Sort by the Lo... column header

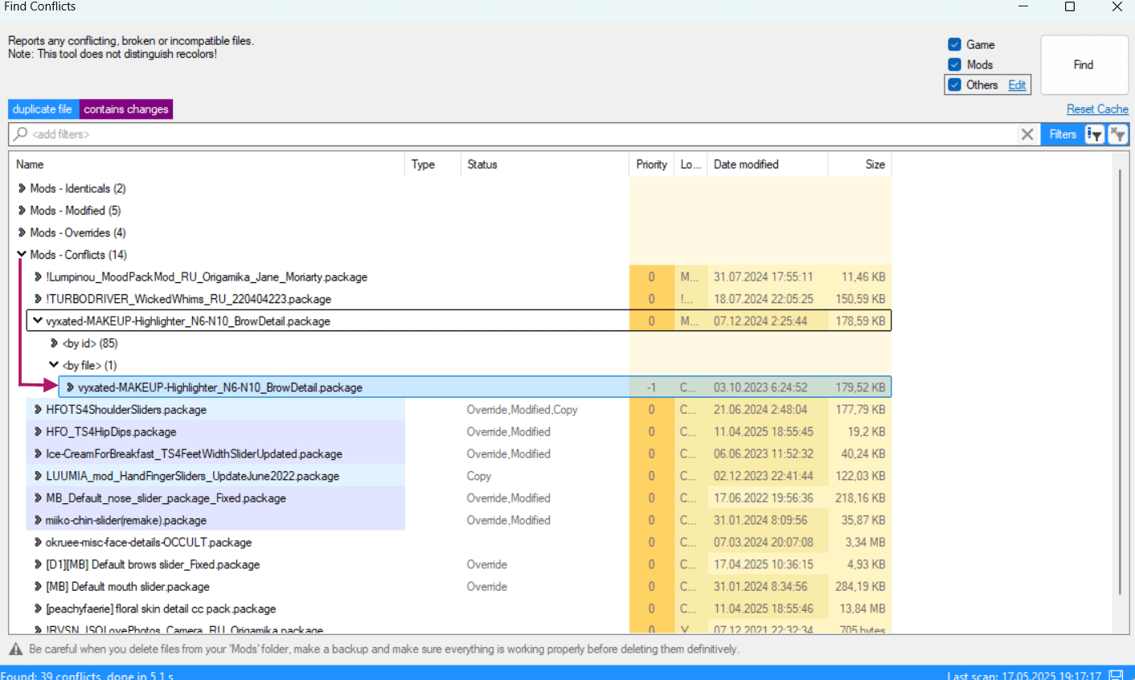(690, 164)
